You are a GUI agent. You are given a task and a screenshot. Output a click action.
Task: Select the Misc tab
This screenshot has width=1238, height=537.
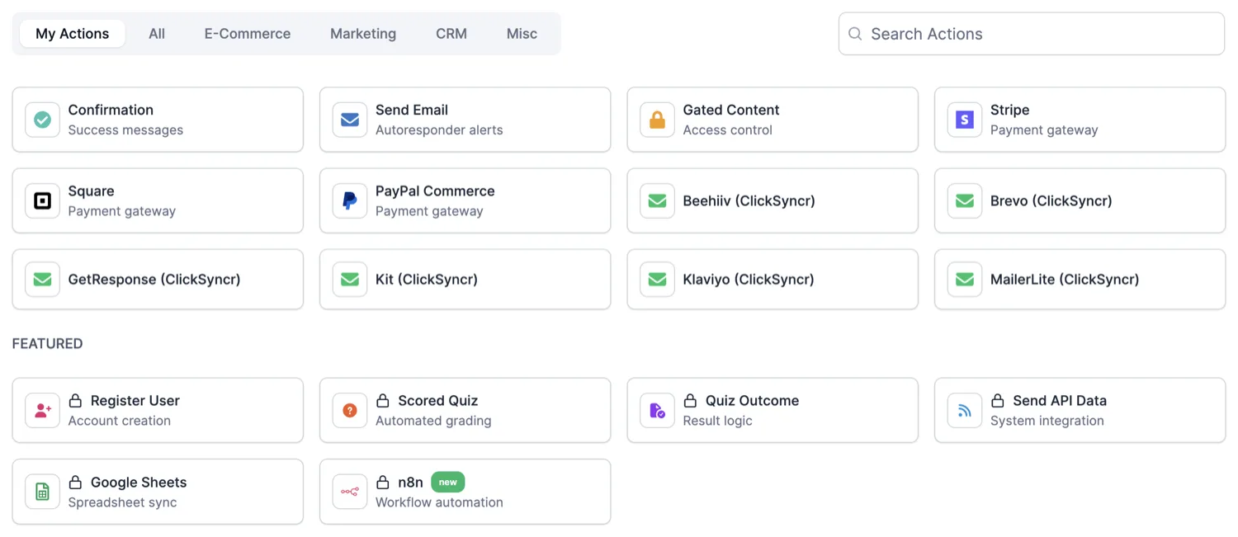point(522,34)
